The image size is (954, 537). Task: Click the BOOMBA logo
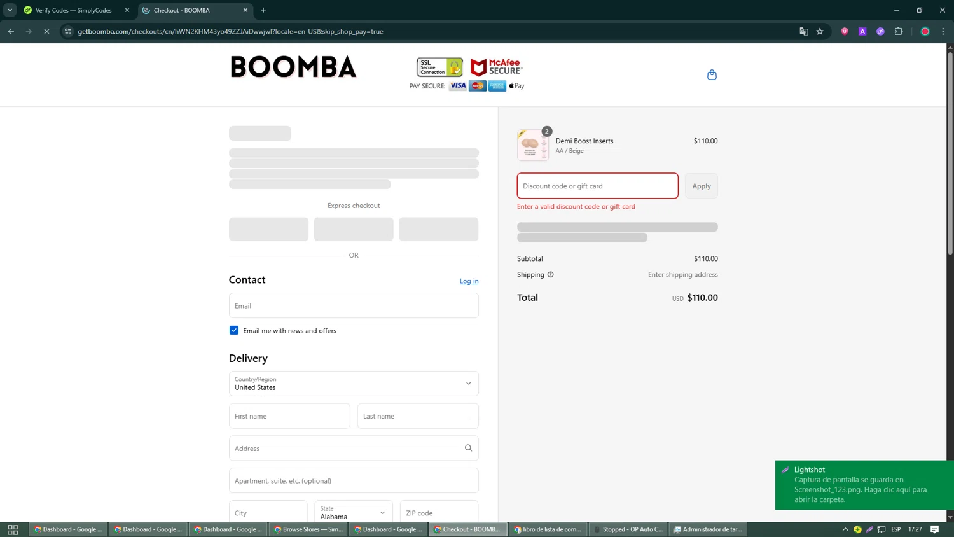293,67
